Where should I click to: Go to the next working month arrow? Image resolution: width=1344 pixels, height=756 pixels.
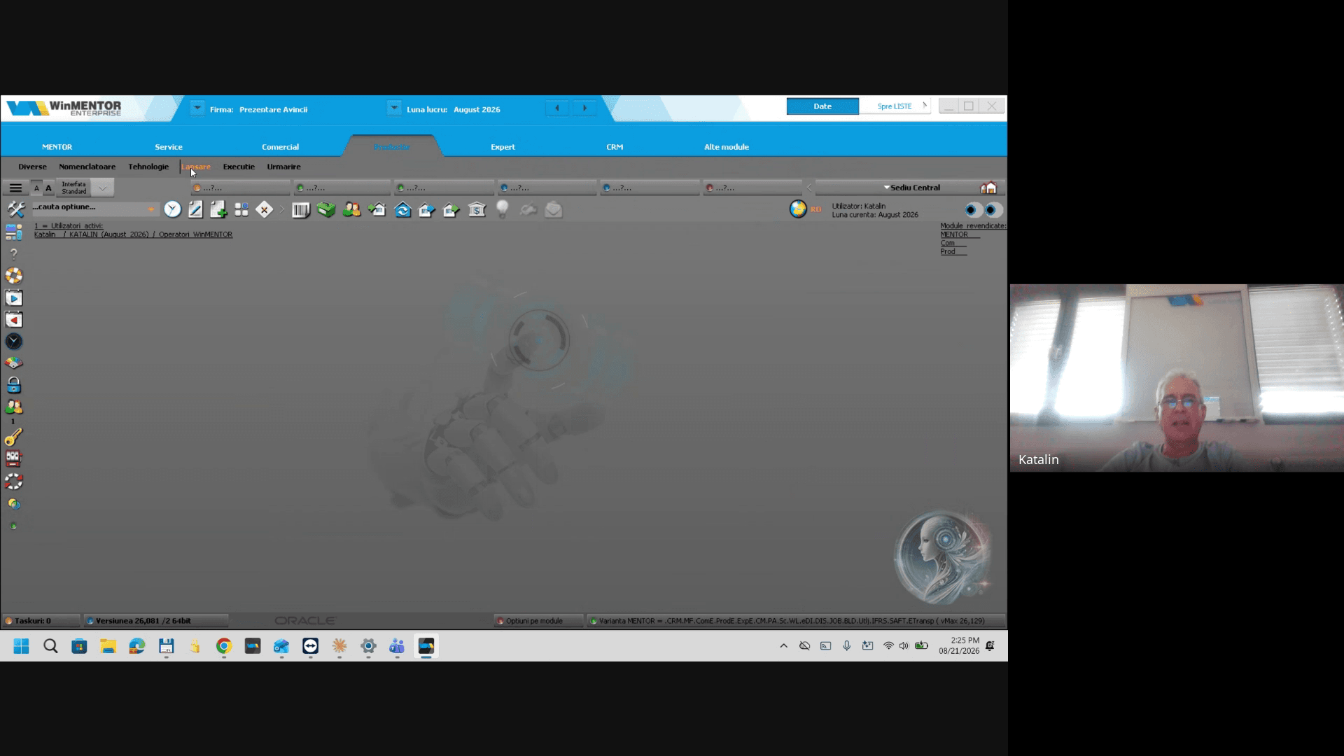point(584,108)
